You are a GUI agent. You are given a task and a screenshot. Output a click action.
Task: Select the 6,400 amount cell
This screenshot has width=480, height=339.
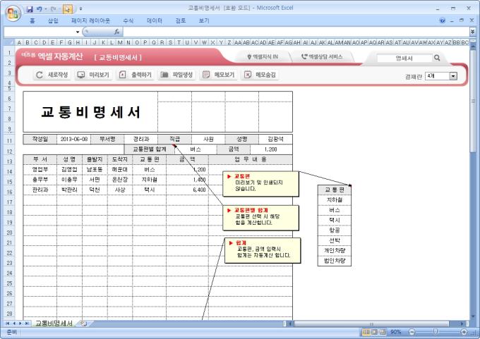pyautogui.click(x=187, y=190)
